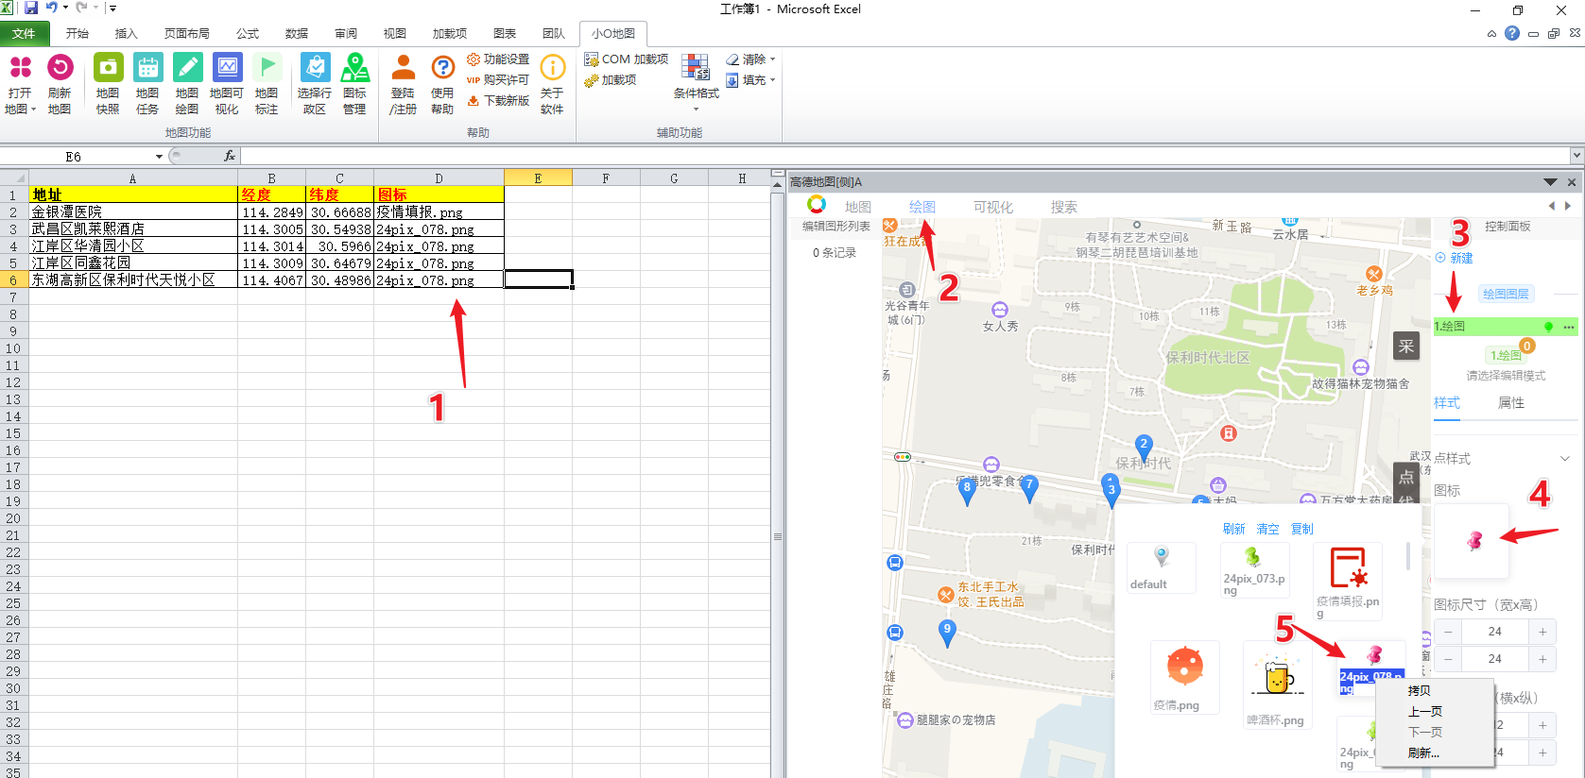This screenshot has height=778, width=1585.
Task: Choose 拷贝 in the context menu
Action: point(1419,691)
